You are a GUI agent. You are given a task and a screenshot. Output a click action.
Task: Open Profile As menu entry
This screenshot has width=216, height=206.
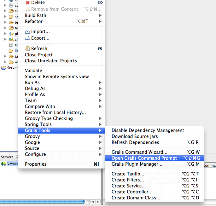[61, 94]
